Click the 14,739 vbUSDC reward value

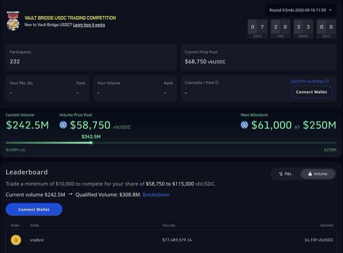(319, 240)
